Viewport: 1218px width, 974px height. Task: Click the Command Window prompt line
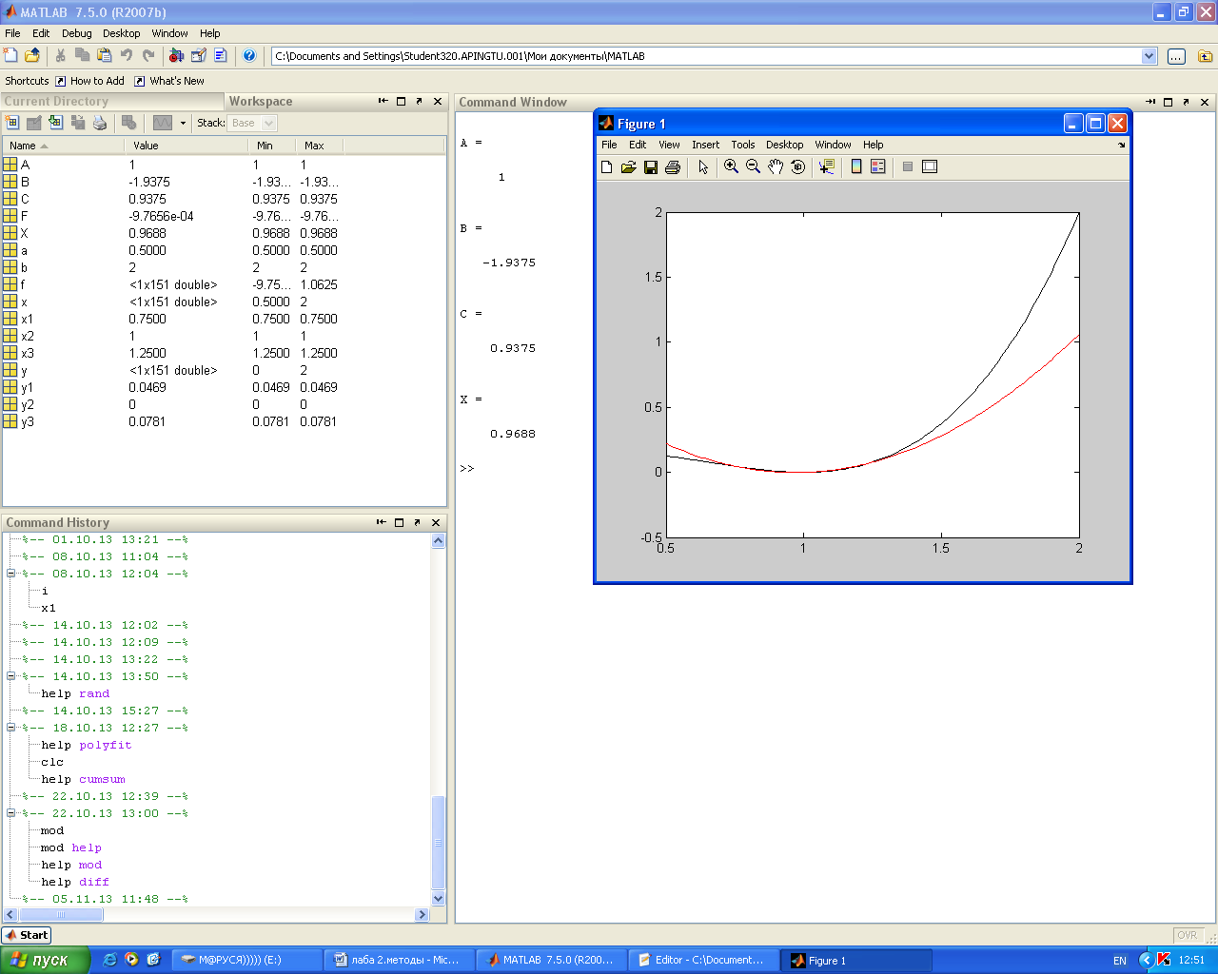coord(466,468)
